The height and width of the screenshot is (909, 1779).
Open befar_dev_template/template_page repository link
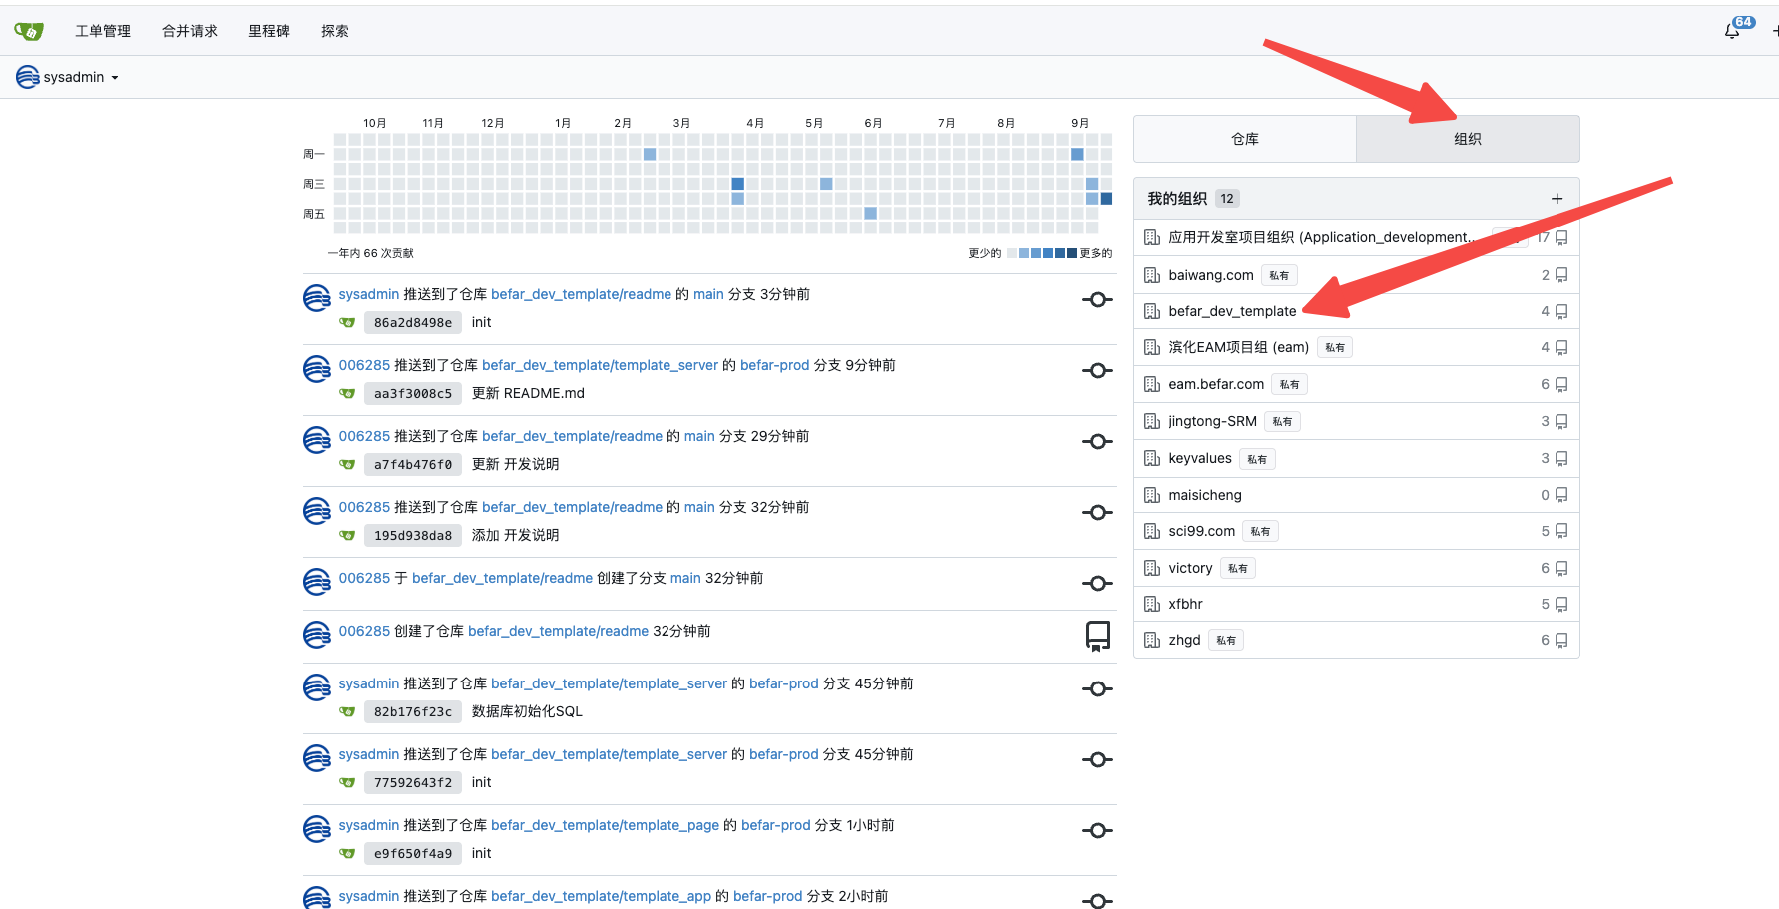(605, 825)
